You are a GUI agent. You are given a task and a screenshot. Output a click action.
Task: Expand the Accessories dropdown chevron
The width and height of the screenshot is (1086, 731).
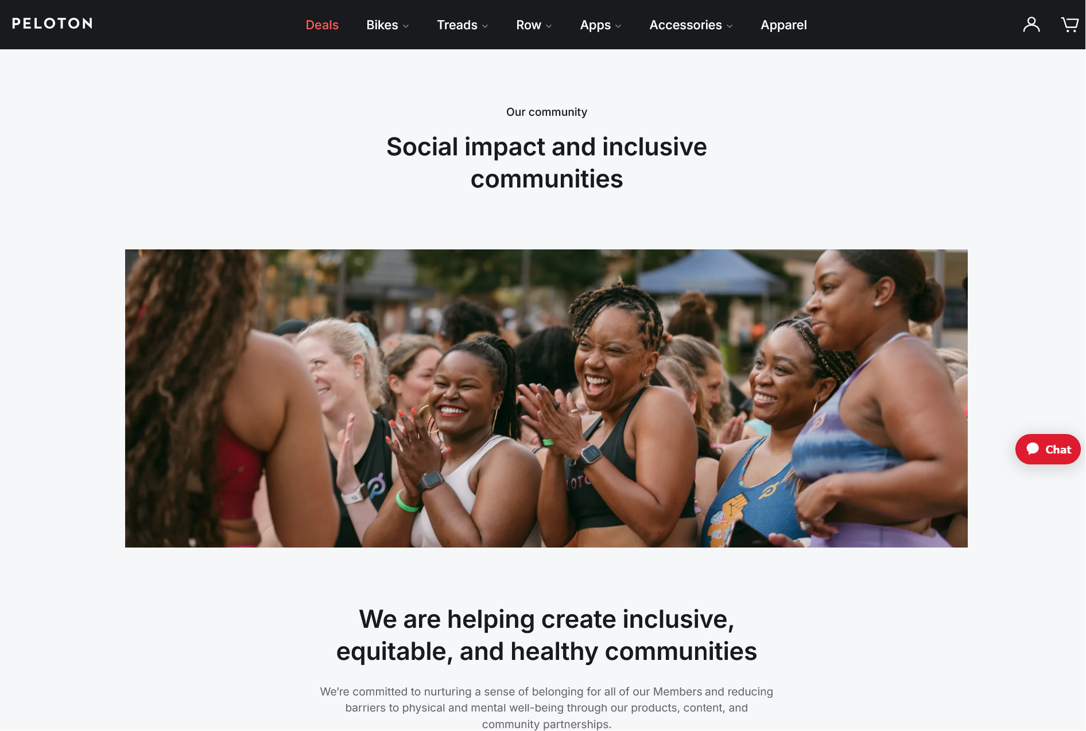click(730, 26)
